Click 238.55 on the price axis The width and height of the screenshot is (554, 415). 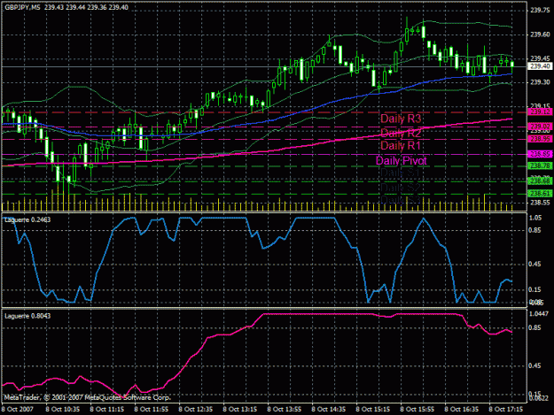click(x=540, y=203)
